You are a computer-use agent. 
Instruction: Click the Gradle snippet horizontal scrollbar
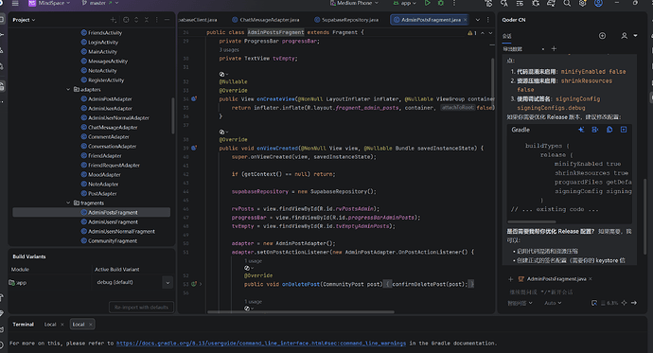(532, 221)
